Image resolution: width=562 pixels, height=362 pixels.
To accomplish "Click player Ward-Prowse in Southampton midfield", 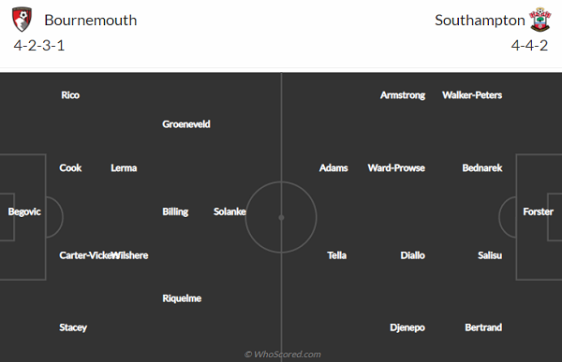I will click(396, 168).
